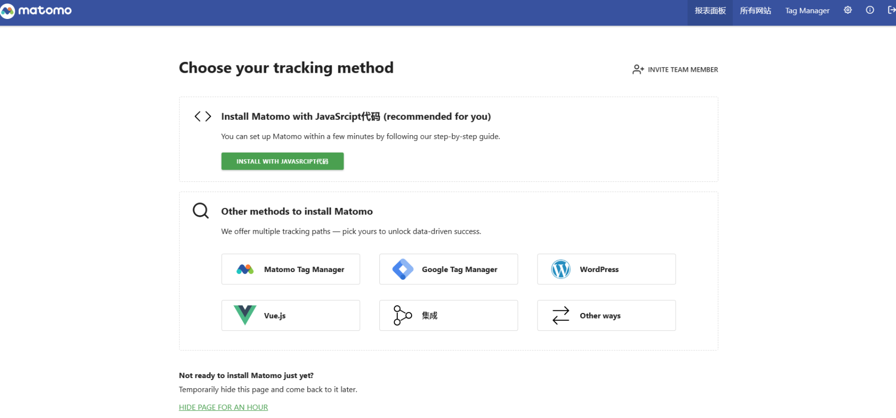The width and height of the screenshot is (896, 418).
Task: Open the 所有网站 all websites menu
Action: point(755,11)
